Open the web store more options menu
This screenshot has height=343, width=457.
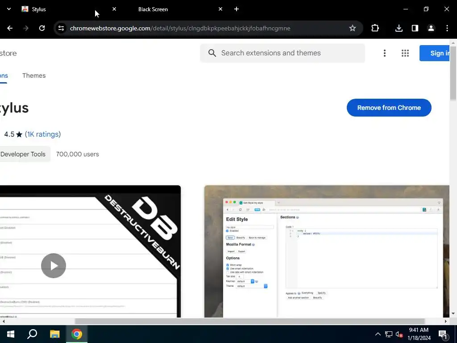pos(384,53)
